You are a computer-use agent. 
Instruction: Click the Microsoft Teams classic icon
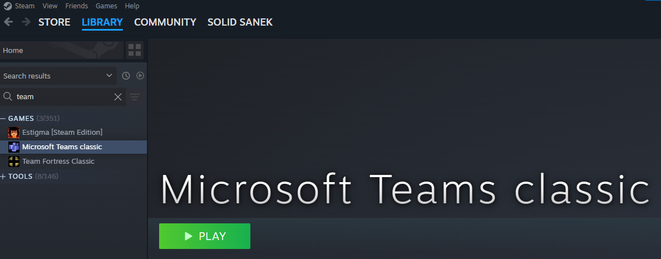point(14,147)
